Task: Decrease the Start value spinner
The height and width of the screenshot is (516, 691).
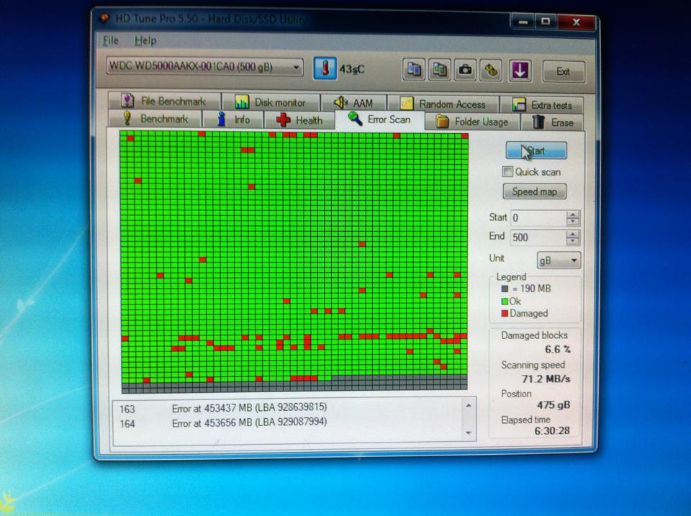Action: [x=572, y=222]
